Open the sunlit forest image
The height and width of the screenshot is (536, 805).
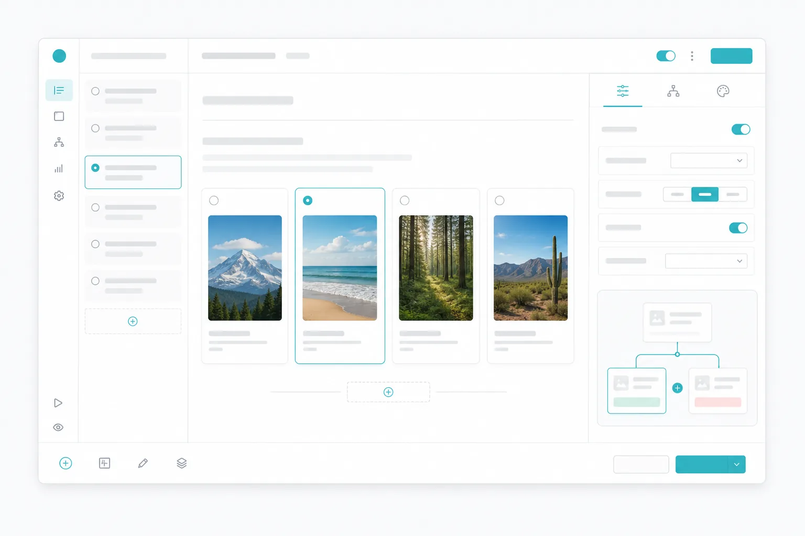click(436, 268)
